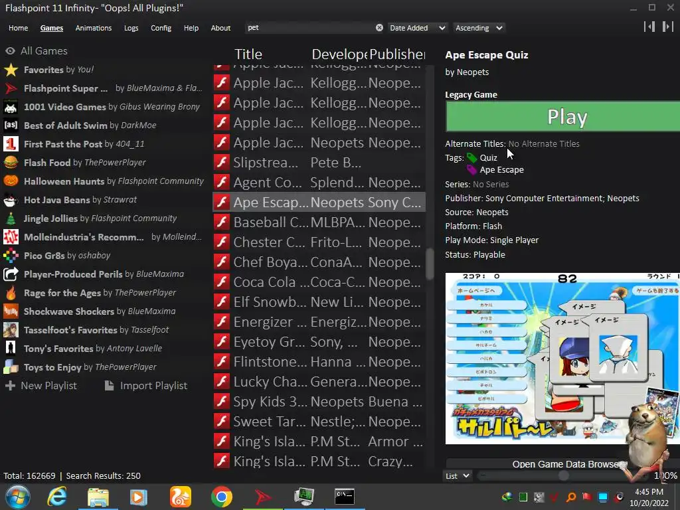Click the Ape Escape tag label

click(502, 169)
